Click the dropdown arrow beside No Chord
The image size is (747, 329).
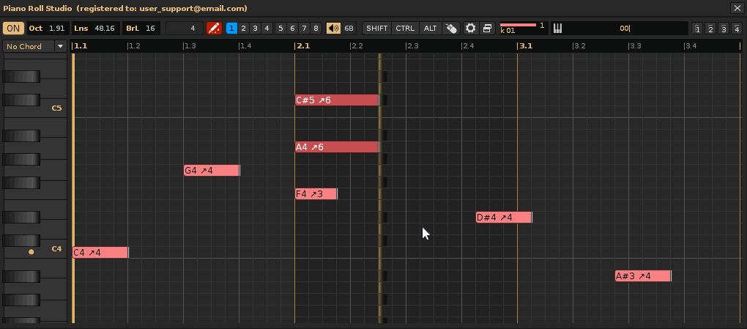click(60, 46)
